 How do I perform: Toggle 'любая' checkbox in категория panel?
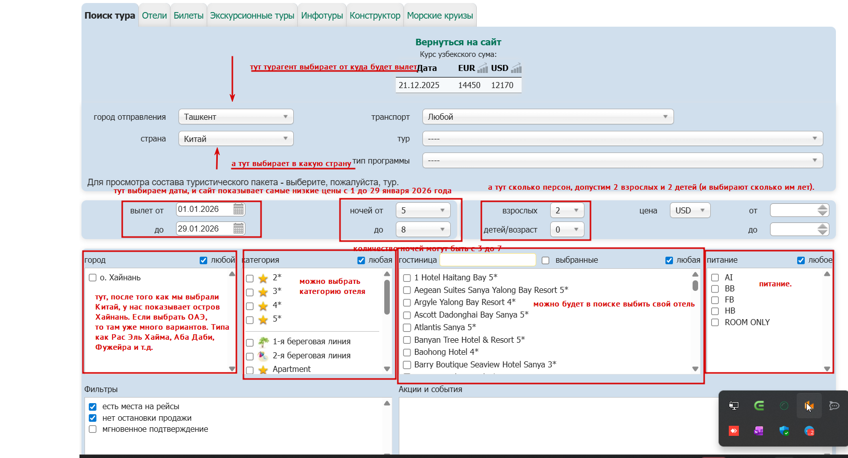361,260
